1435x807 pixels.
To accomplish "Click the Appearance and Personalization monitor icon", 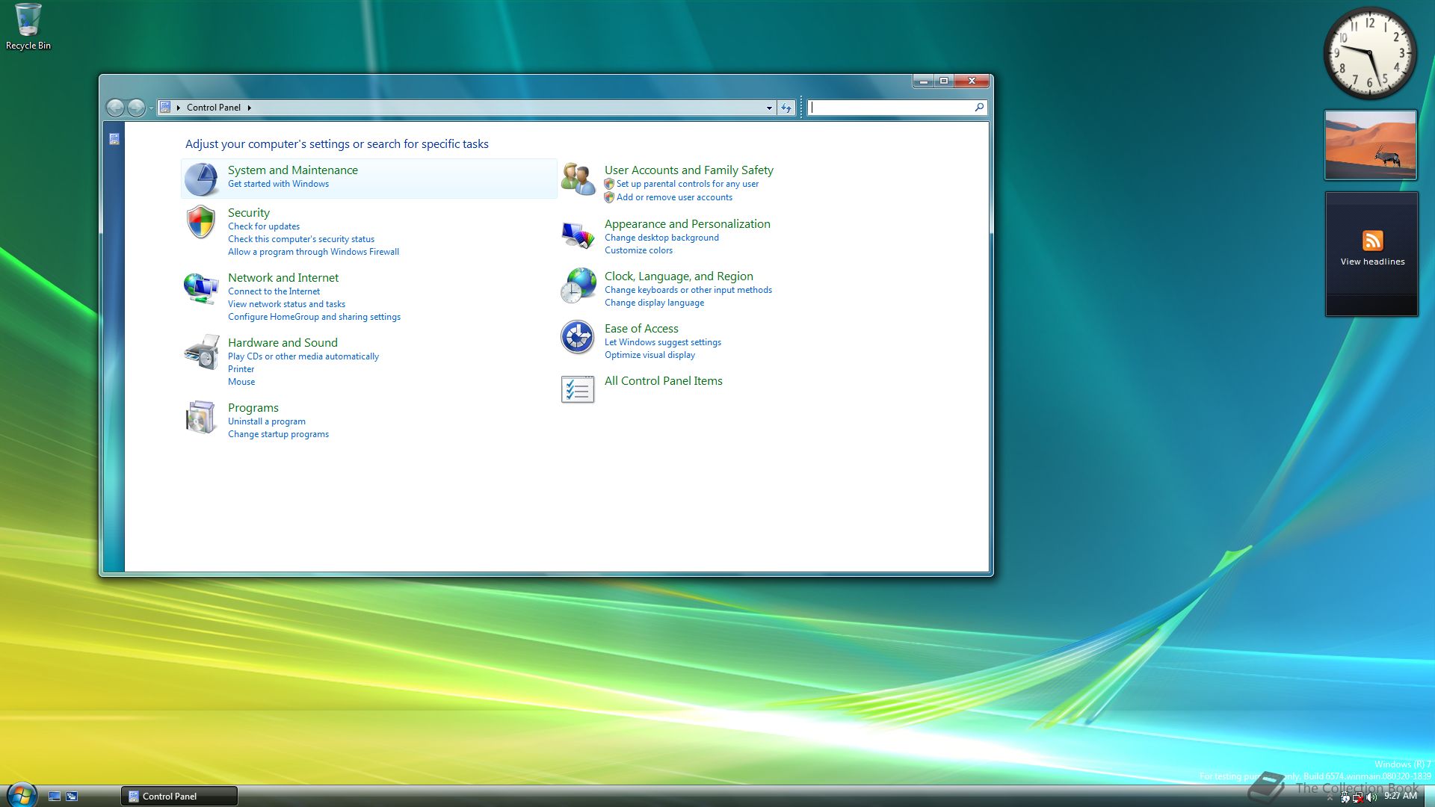I will pyautogui.click(x=578, y=235).
